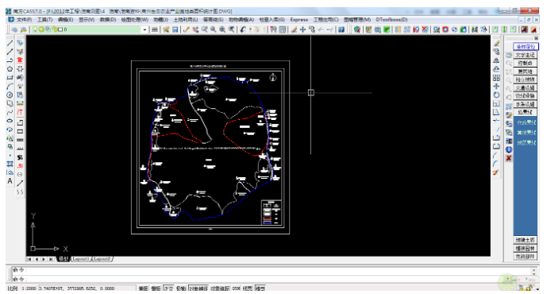
Task: Switch to the Layout1 tab
Action: click(x=81, y=259)
